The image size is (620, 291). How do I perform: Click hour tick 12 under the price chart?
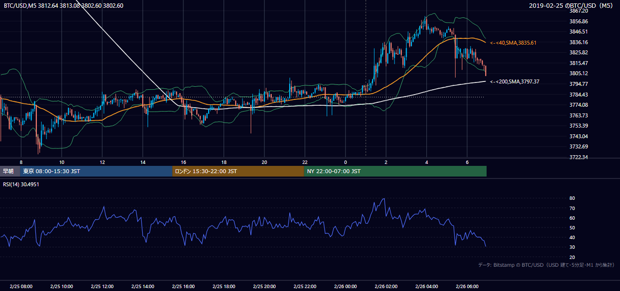pyautogui.click(x=102, y=162)
